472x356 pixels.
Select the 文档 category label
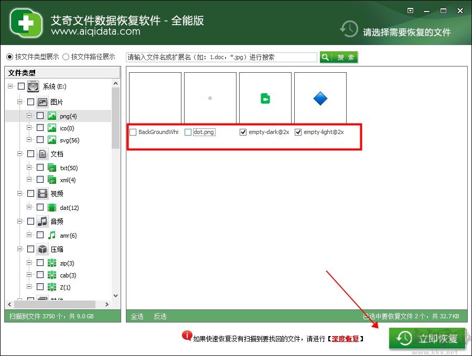(57, 153)
